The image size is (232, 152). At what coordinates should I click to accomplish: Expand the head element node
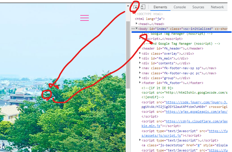coord(137,24)
